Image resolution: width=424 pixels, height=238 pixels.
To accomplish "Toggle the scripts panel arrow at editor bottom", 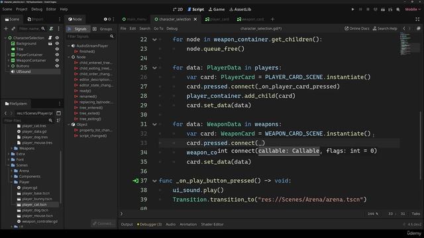I will click(121, 214).
